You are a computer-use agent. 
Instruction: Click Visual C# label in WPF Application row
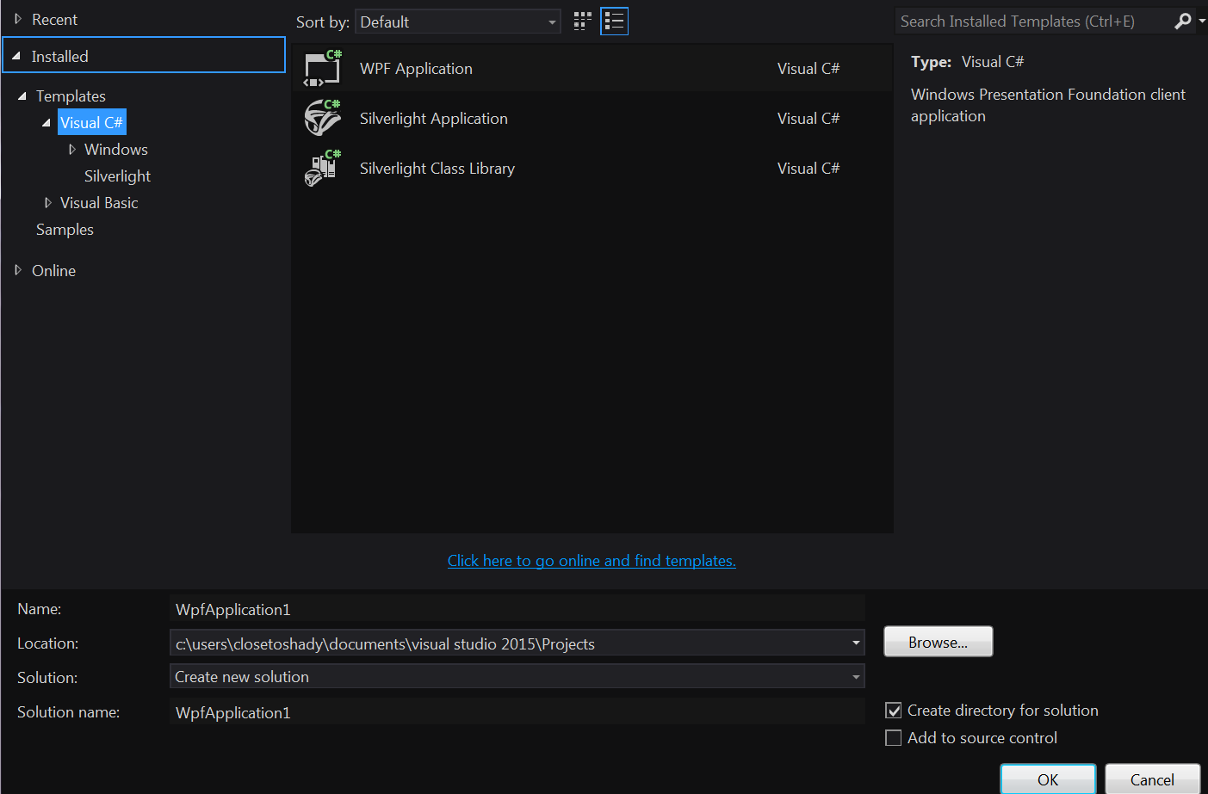808,69
